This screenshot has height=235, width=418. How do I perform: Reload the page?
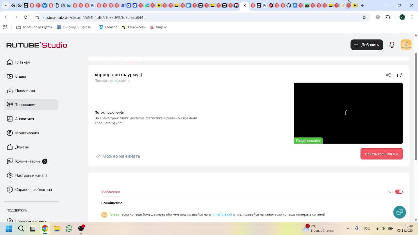click(25, 17)
